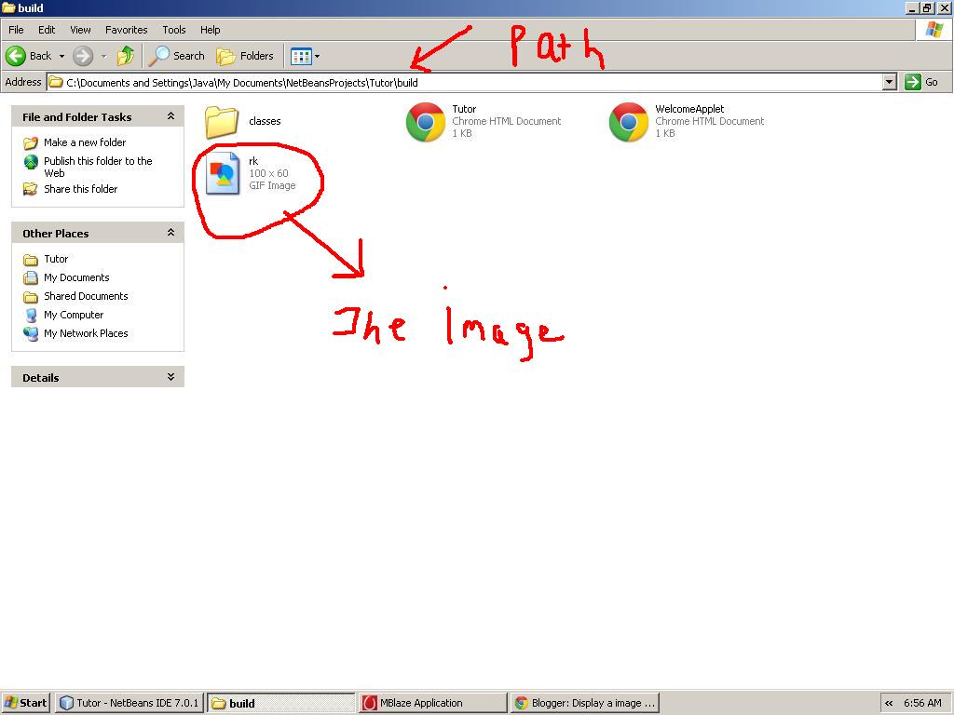Open the address bar dropdown arrow
The height and width of the screenshot is (715, 954).
tap(889, 82)
